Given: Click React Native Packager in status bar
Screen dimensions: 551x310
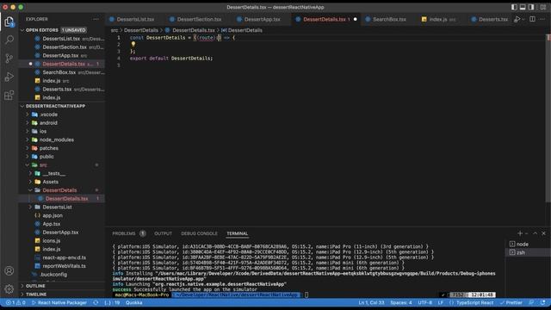Looking at the screenshot, I should tap(59, 302).
